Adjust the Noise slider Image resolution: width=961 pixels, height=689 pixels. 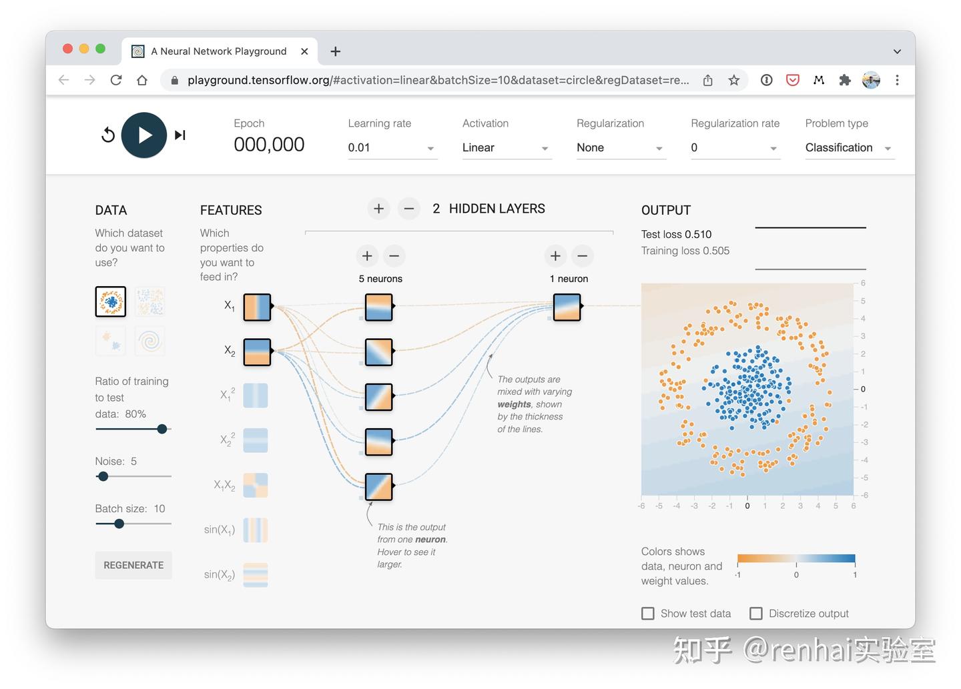[133, 476]
